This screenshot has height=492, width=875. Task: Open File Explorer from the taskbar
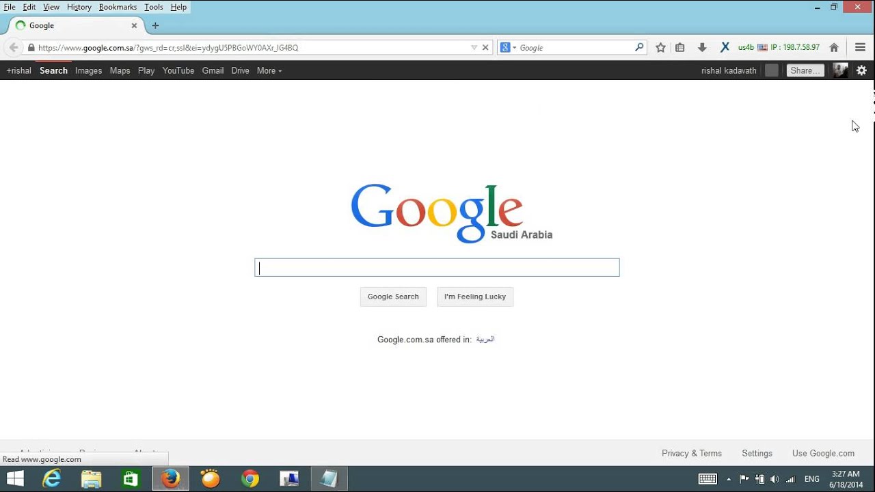[x=92, y=479]
